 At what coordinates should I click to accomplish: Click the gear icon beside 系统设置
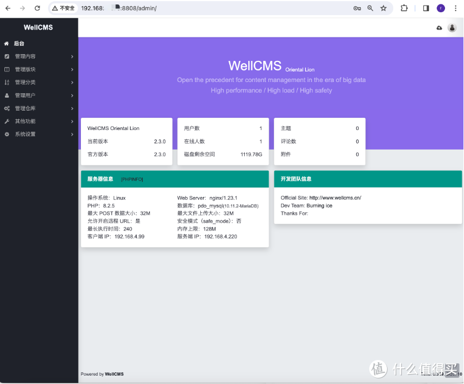click(x=7, y=134)
